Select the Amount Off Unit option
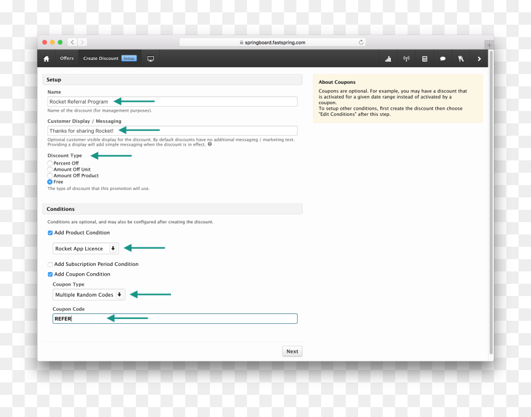 (50, 170)
